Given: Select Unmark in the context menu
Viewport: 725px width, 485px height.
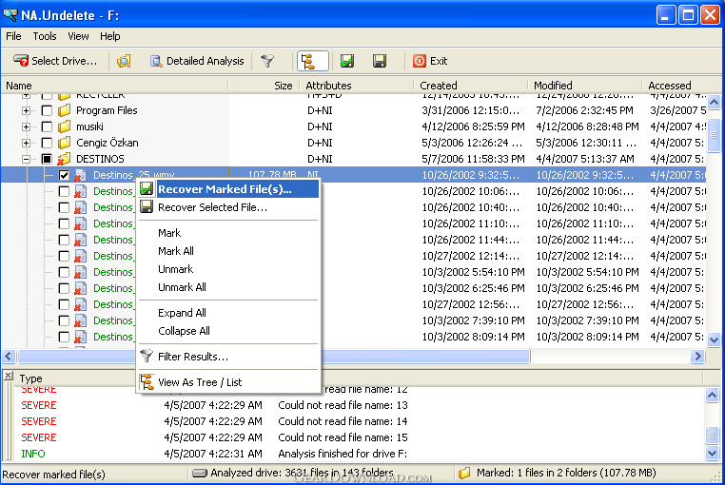Looking at the screenshot, I should (x=228, y=269).
